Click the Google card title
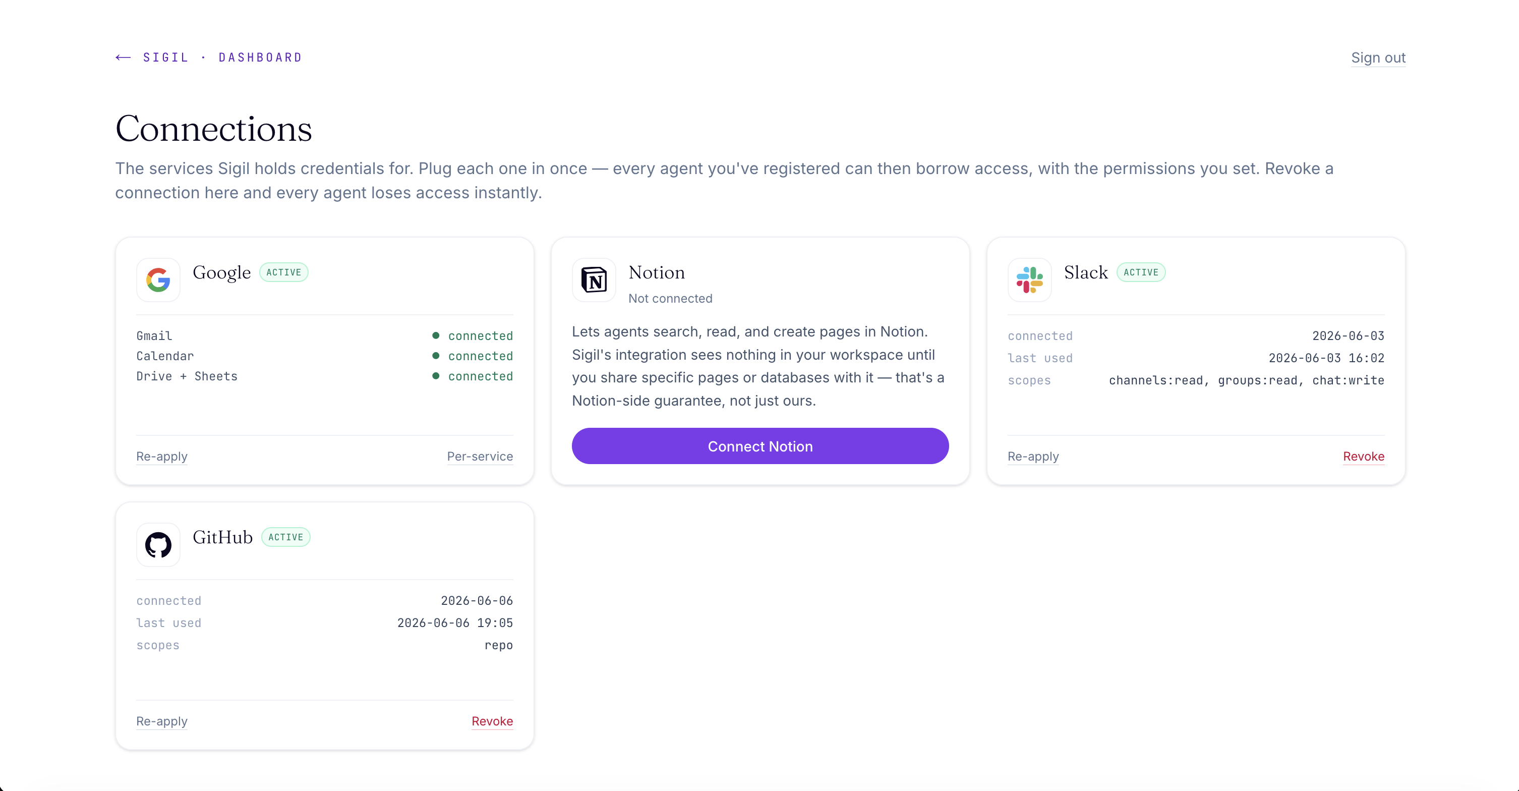Screen dimensions: 1519x791 (x=222, y=272)
